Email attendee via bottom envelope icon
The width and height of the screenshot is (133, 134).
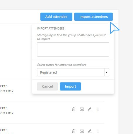pyautogui.click(x=82, y=131)
